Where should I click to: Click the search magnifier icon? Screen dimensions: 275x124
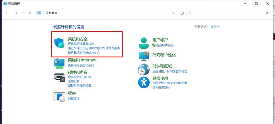pos(266,13)
